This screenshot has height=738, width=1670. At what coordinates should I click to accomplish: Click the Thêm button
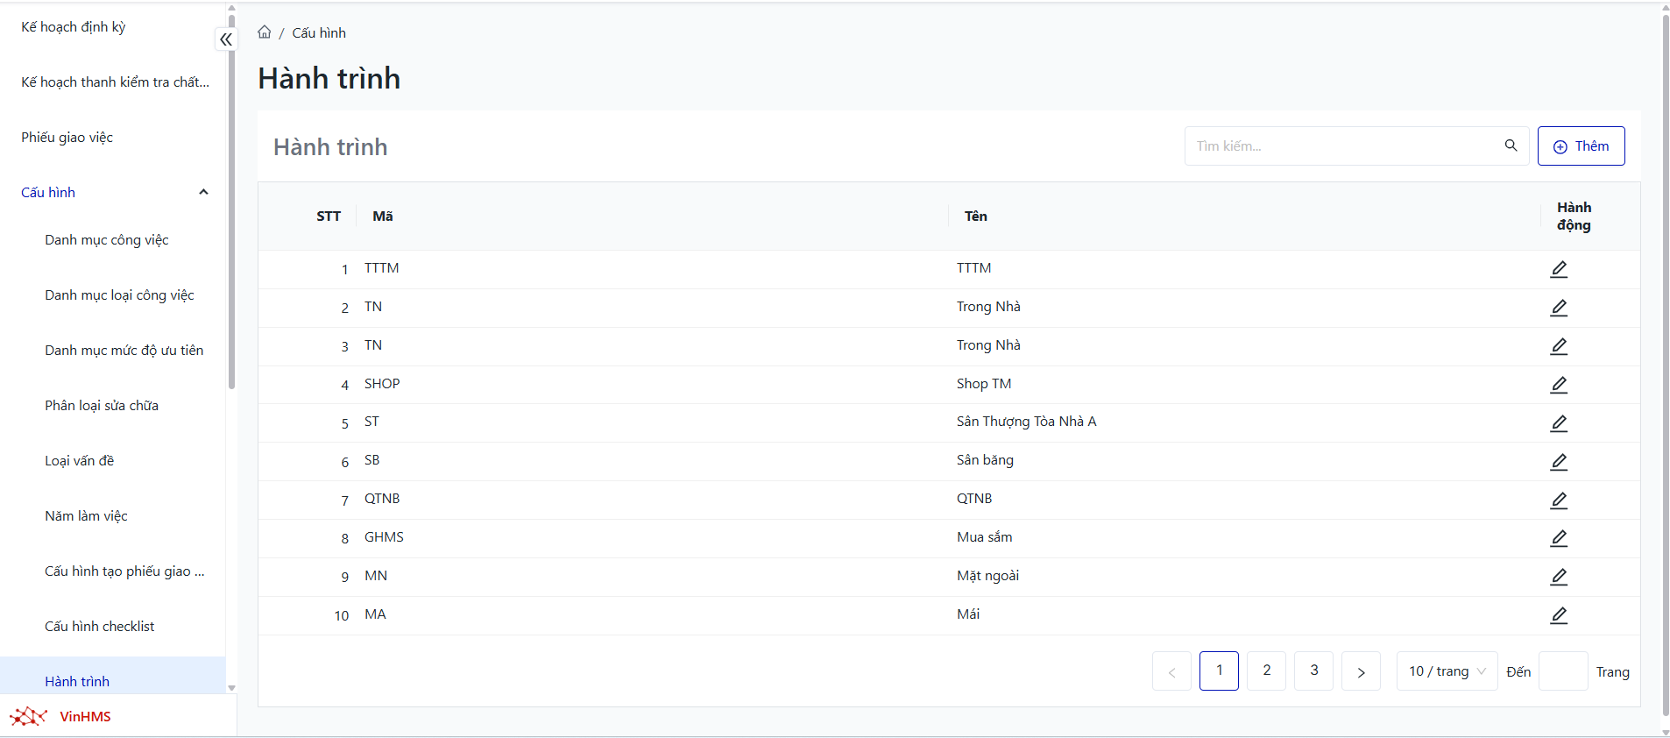[1581, 146]
